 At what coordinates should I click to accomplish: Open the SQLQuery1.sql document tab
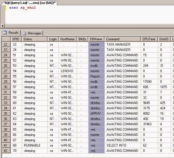click(30, 3)
